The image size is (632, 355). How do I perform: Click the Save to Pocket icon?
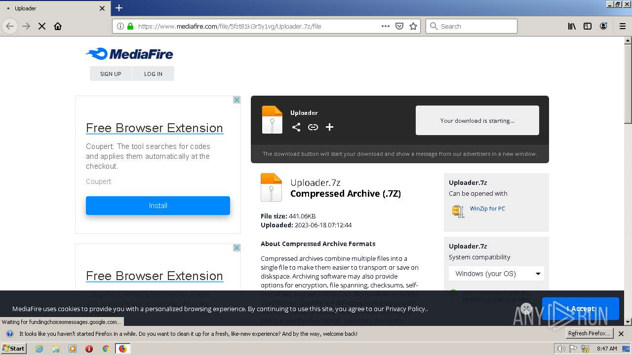399,26
